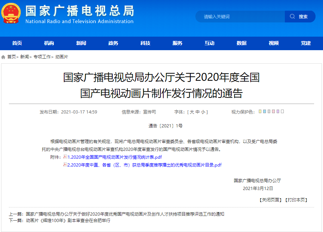
Task: Go to the 数据 navigation tab
Action: (242, 43)
